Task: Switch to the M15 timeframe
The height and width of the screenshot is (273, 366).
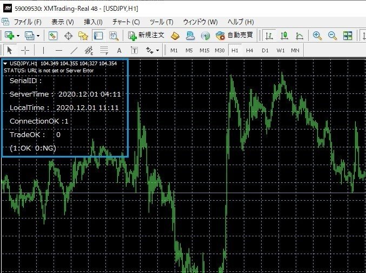Action: pos(204,50)
